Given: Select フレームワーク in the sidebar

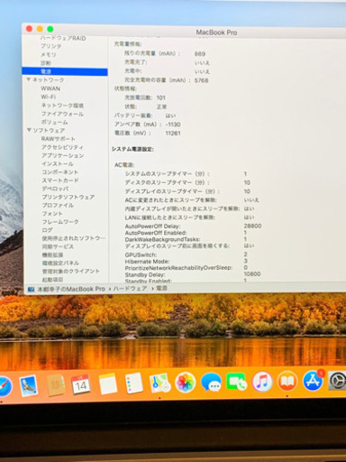Looking at the screenshot, I should pyautogui.click(x=60, y=222).
